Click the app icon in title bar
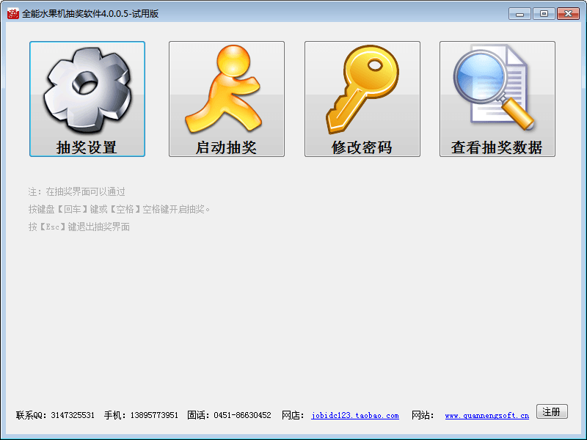The image size is (587, 440). (12, 13)
